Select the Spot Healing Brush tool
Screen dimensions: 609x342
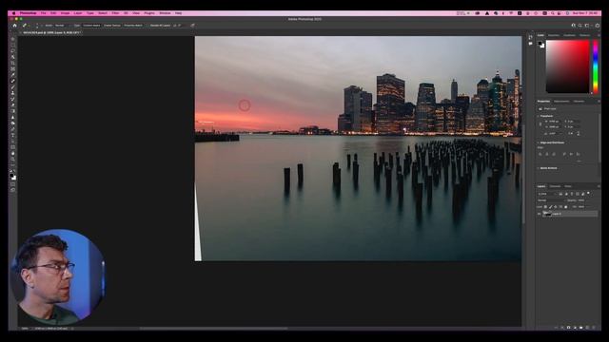pyautogui.click(x=12, y=81)
